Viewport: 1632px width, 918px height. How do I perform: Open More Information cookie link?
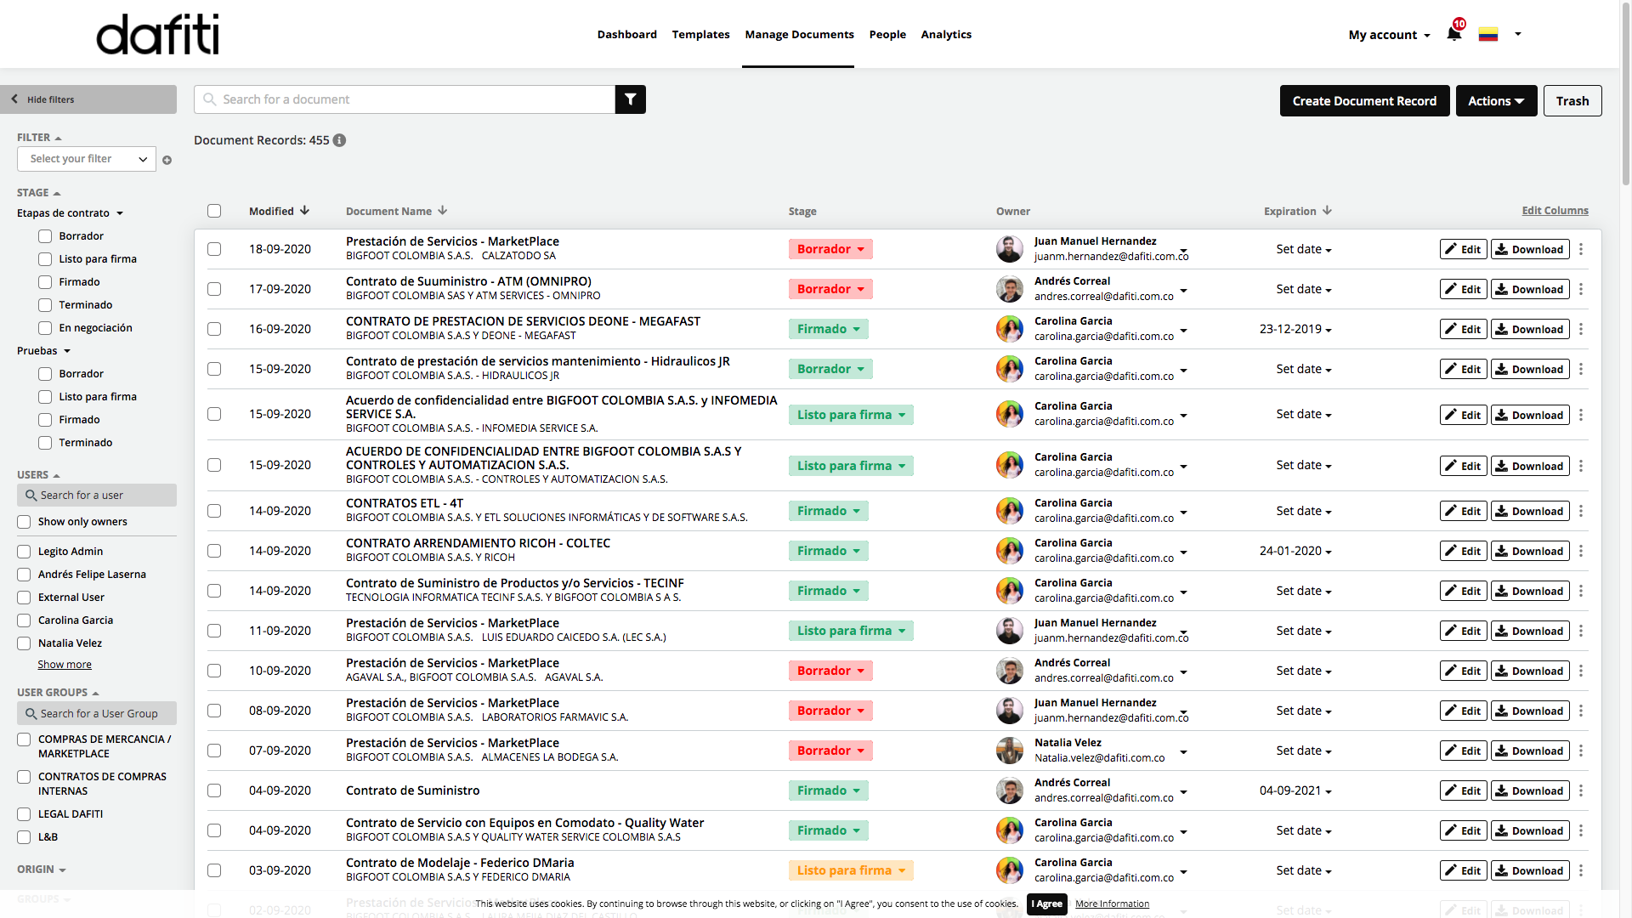[x=1112, y=904]
